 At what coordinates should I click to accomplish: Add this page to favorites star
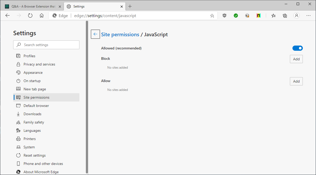pyautogui.click(x=212, y=16)
